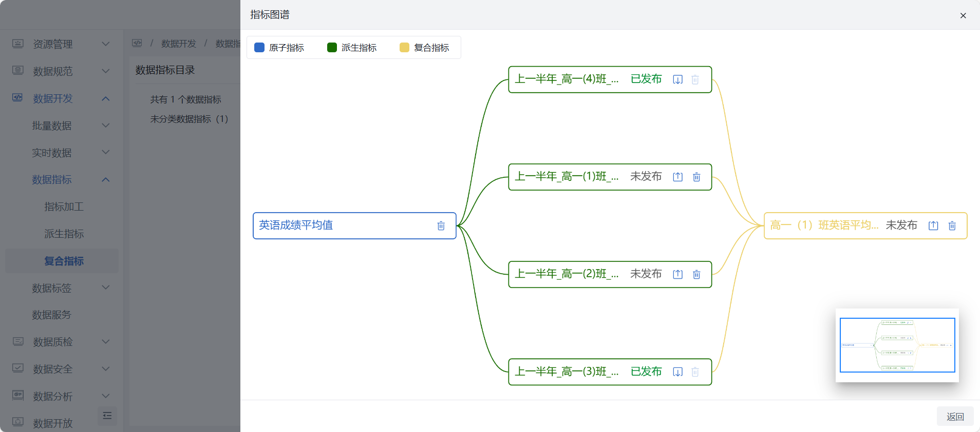Screen dimensions: 980x432
Task: Click the yellow 复合指标 legend swatch
Action: [404, 48]
